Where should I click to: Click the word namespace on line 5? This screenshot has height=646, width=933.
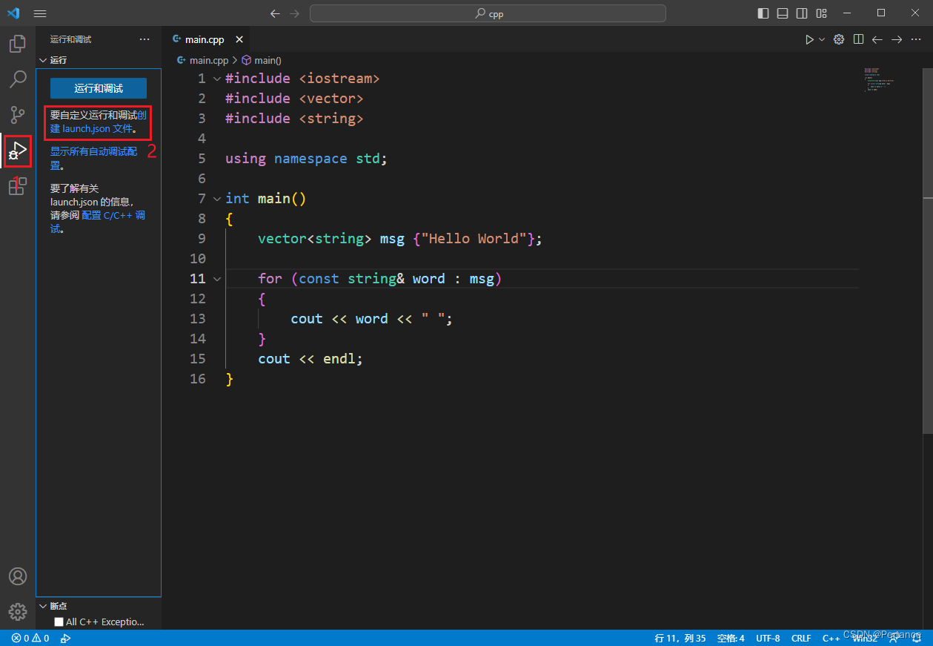point(311,159)
